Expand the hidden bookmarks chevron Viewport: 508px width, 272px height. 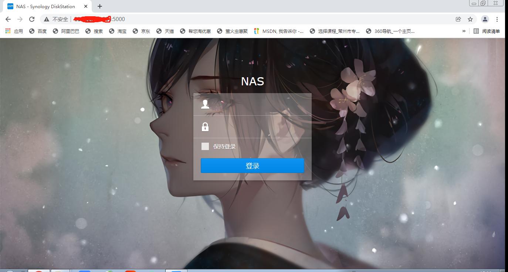[x=464, y=31]
